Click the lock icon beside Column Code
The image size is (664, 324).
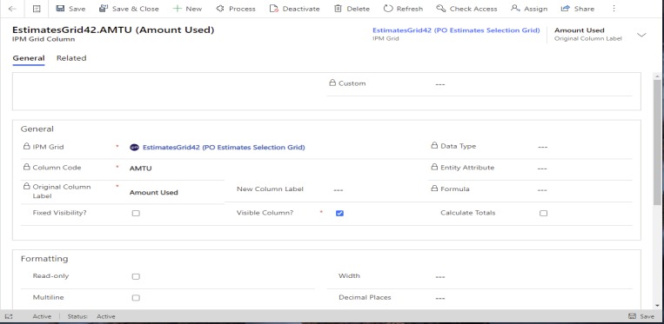pos(27,167)
